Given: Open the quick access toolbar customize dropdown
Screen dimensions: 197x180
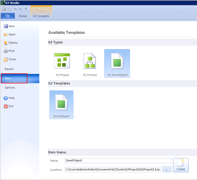Looking at the screenshot, I should [x=26, y=9].
